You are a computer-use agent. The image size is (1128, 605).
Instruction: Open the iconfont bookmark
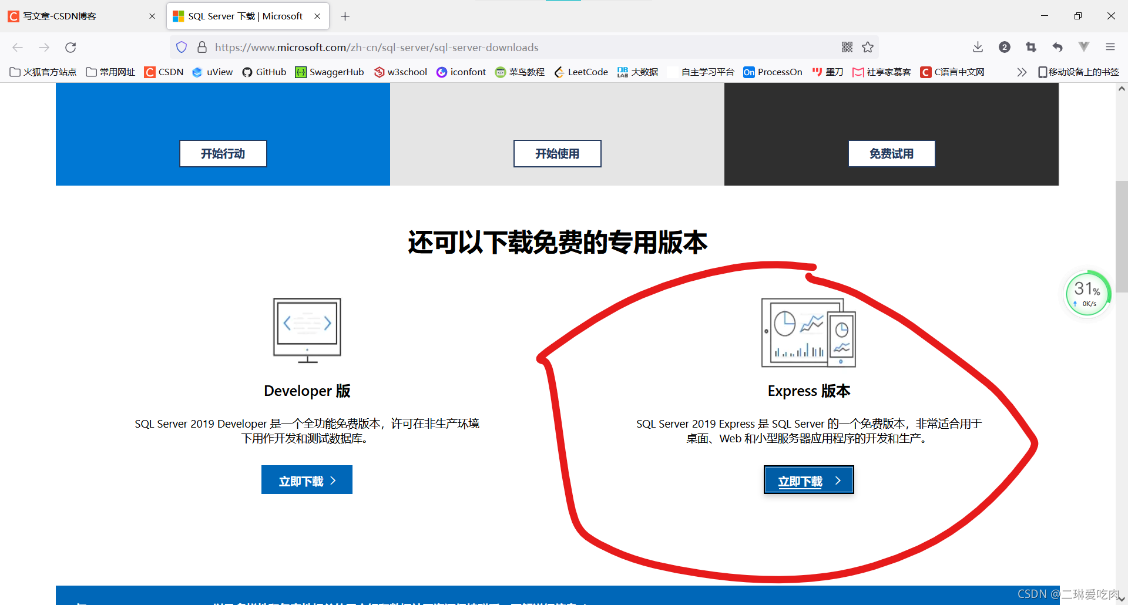point(461,72)
